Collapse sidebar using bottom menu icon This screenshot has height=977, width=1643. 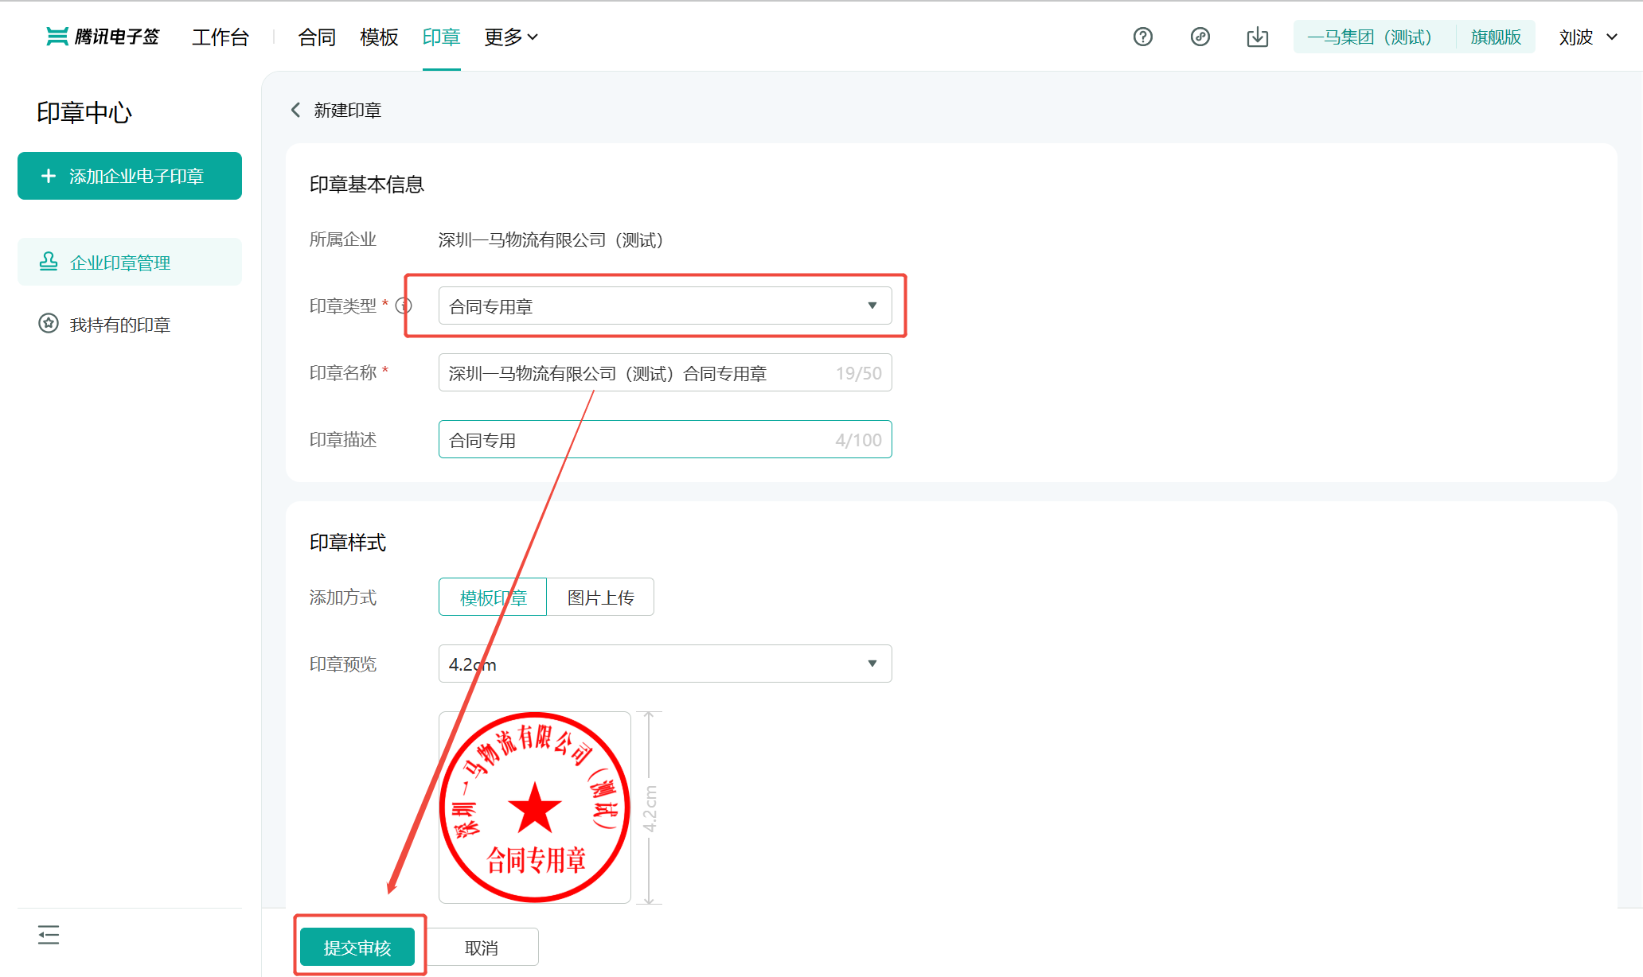(49, 935)
